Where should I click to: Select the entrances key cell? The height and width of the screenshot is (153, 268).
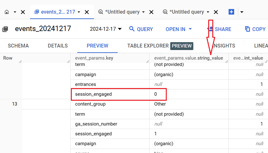(110, 84)
